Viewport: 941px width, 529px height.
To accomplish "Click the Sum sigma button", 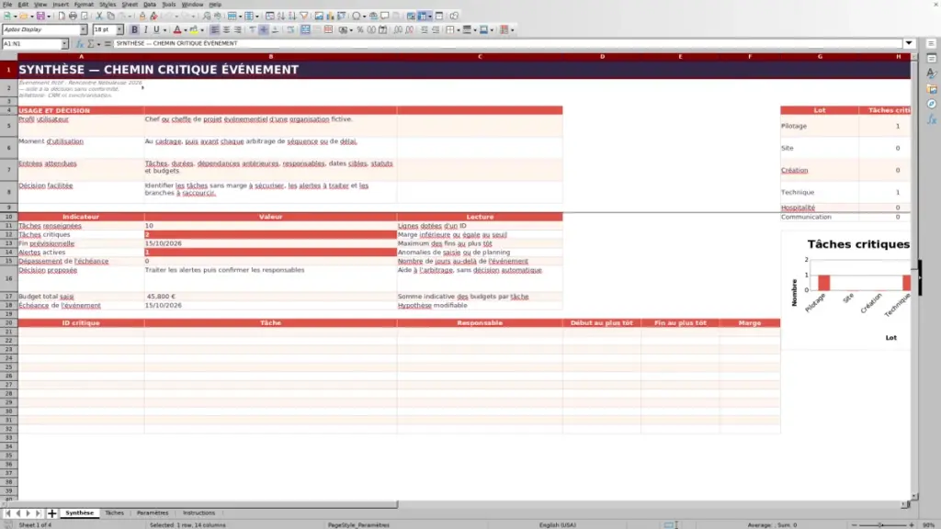I will point(91,44).
